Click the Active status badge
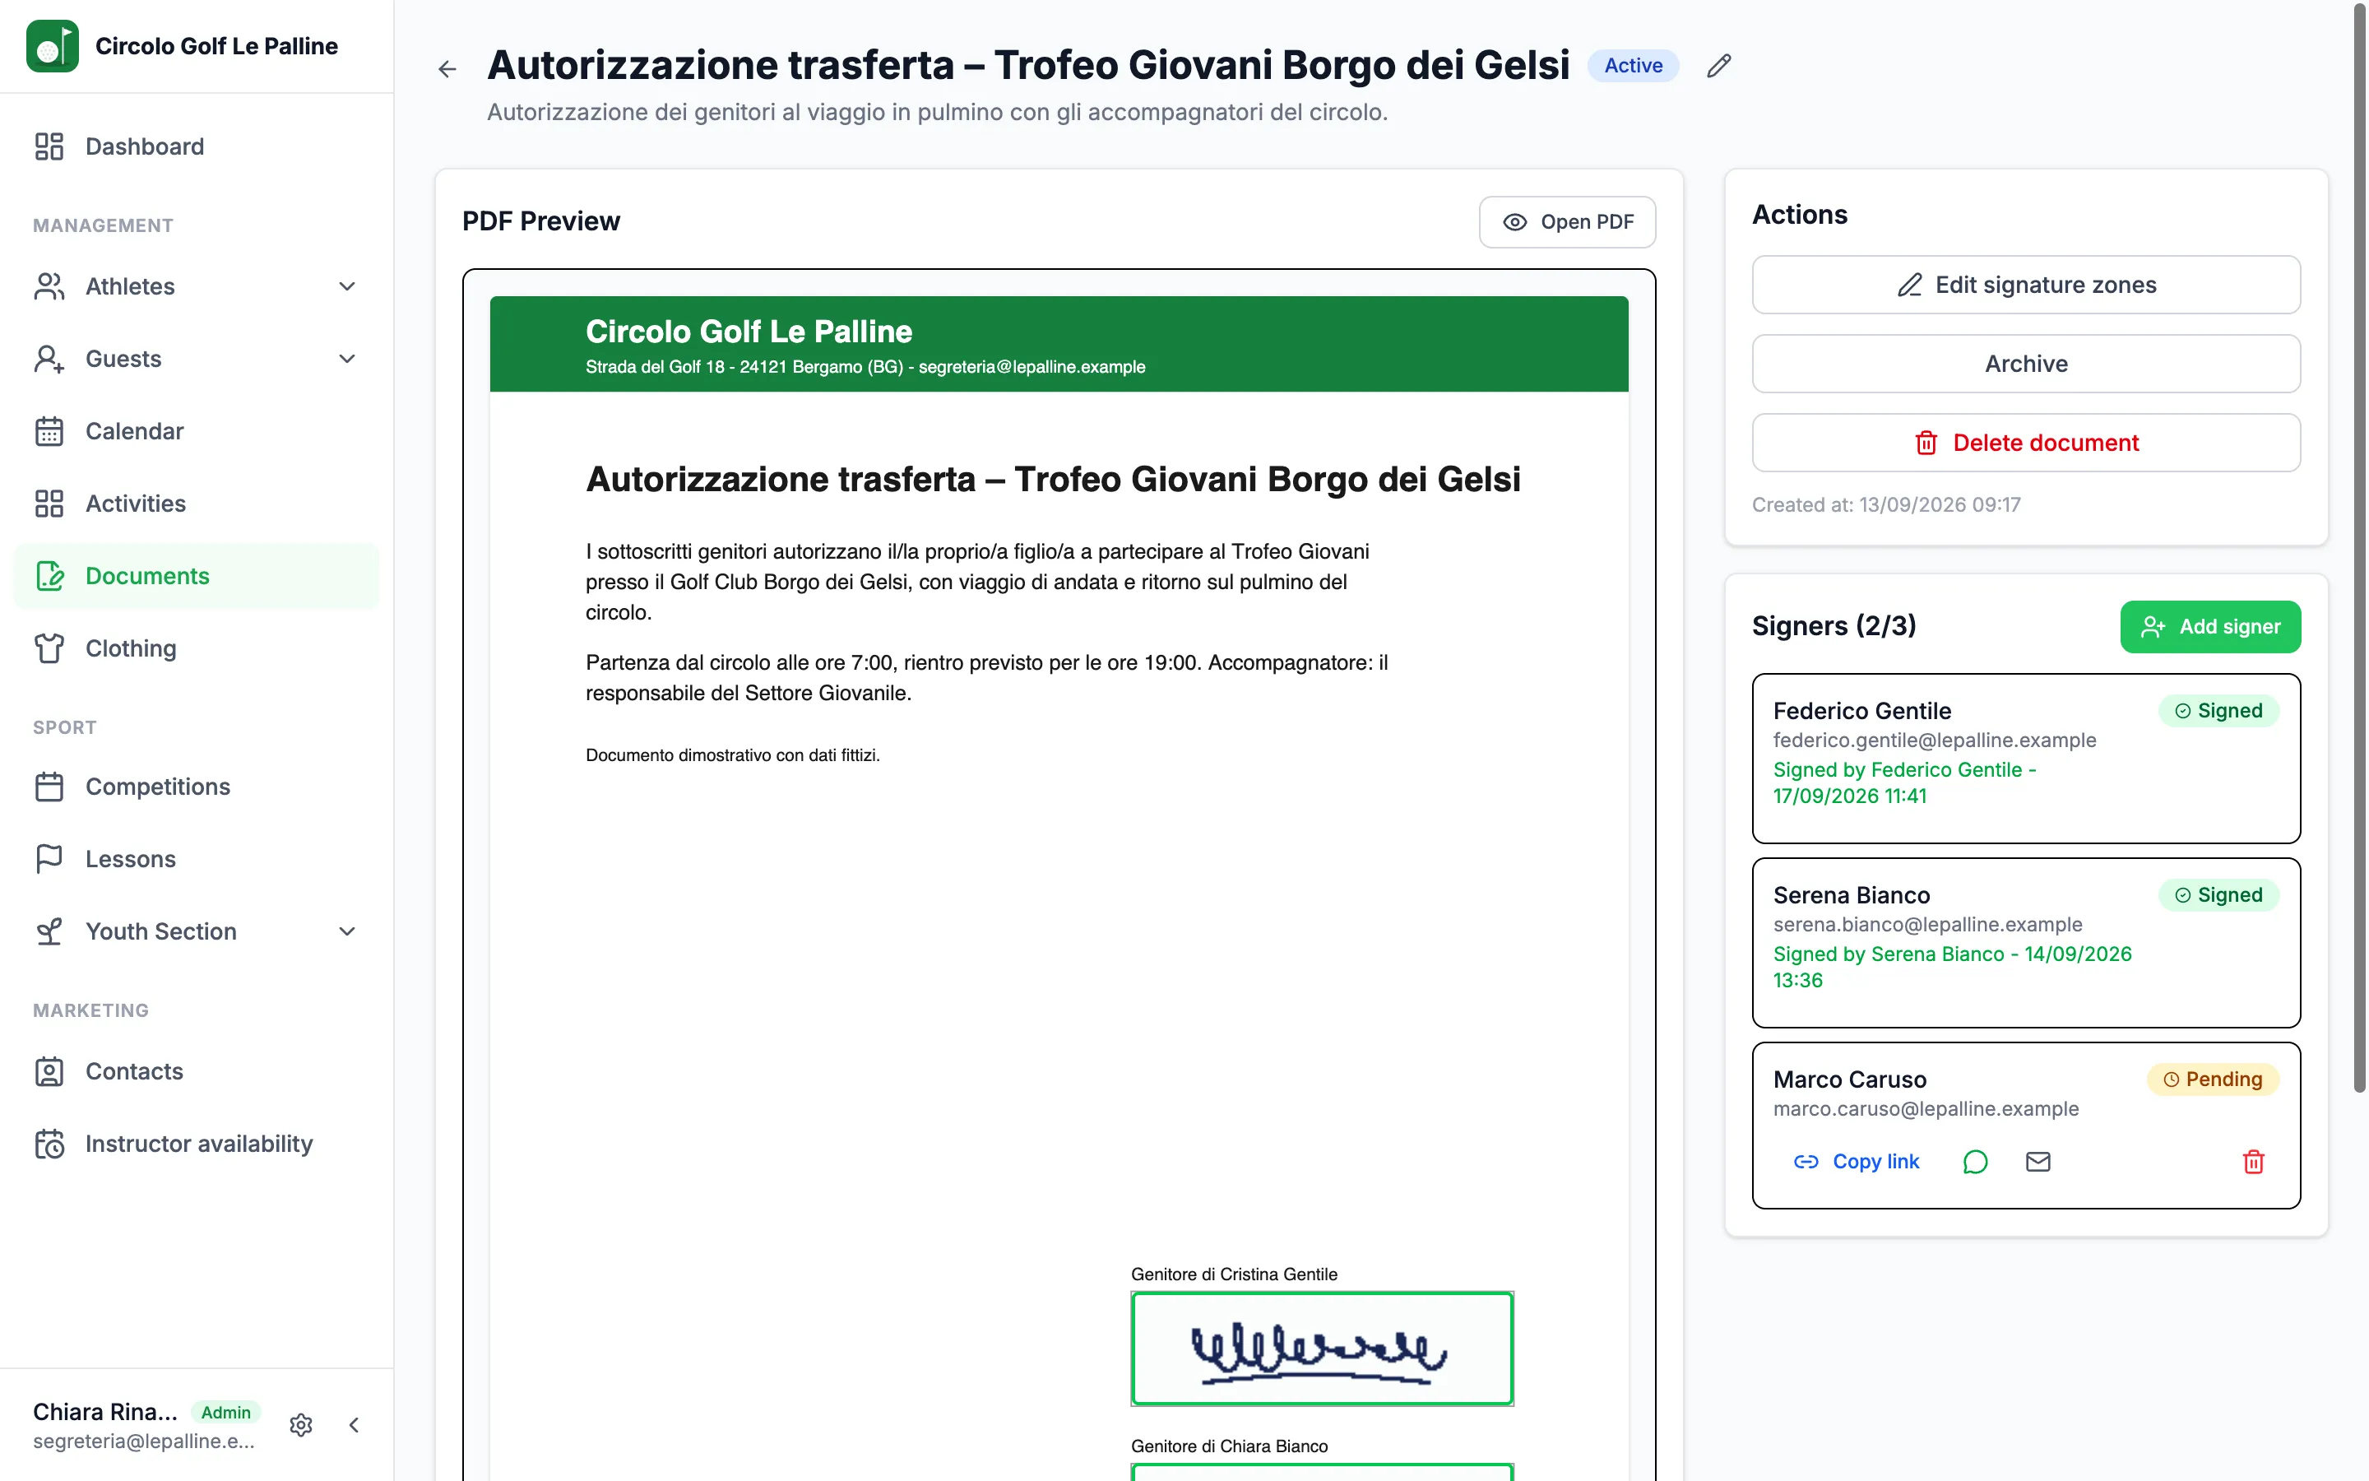 pyautogui.click(x=1633, y=66)
